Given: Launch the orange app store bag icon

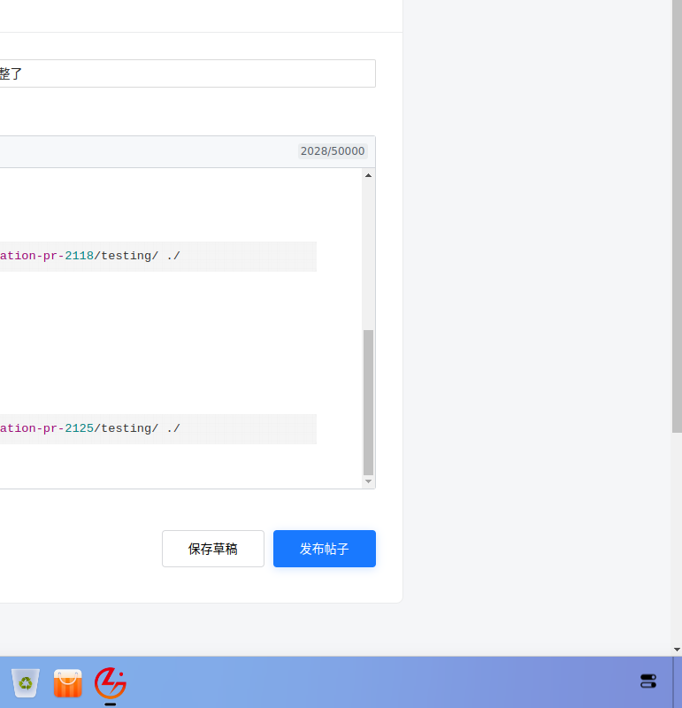Looking at the screenshot, I should pyautogui.click(x=68, y=682).
